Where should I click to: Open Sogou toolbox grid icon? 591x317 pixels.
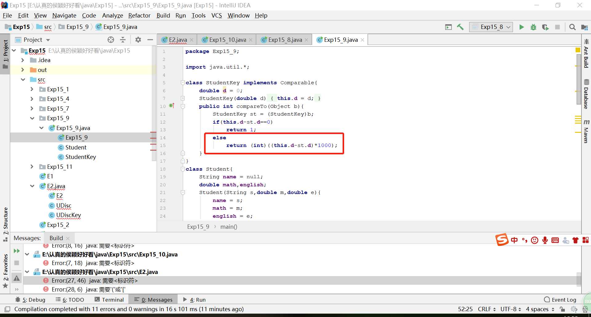(585, 240)
